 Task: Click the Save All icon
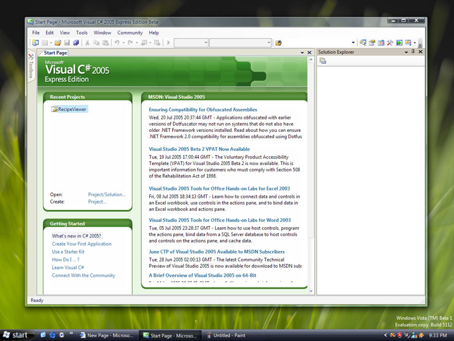click(x=76, y=43)
